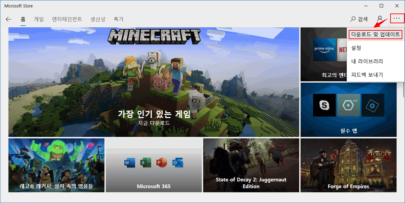Switch to the 생산성 tab
405x203 pixels.
click(98, 19)
